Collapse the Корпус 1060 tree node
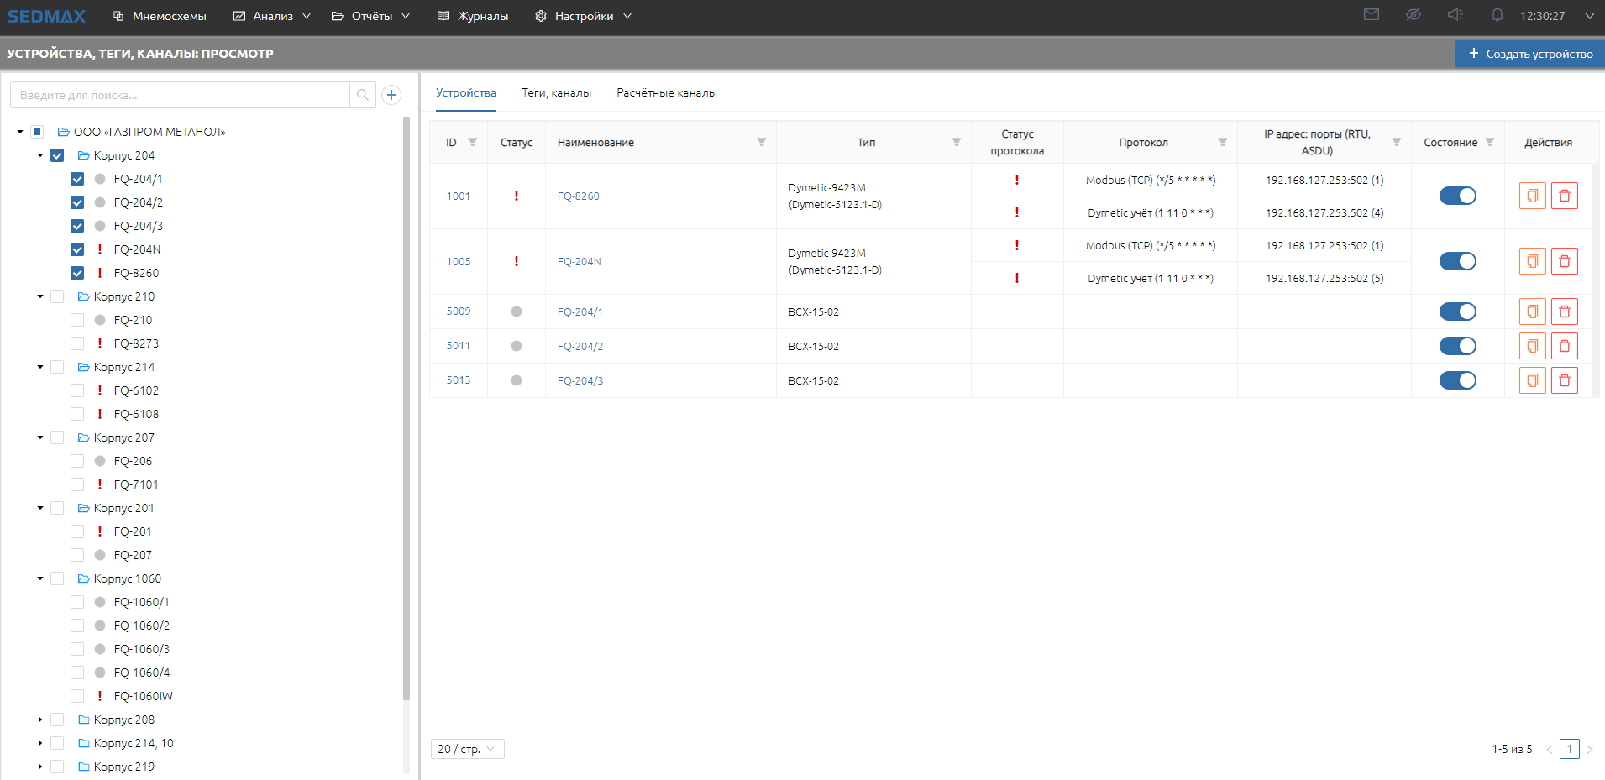The height and width of the screenshot is (780, 1605). click(x=40, y=578)
